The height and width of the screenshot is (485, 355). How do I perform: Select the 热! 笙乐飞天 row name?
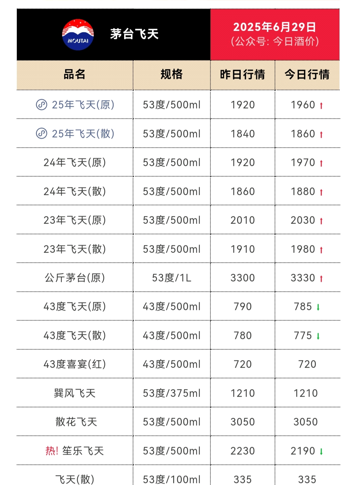(x=75, y=451)
